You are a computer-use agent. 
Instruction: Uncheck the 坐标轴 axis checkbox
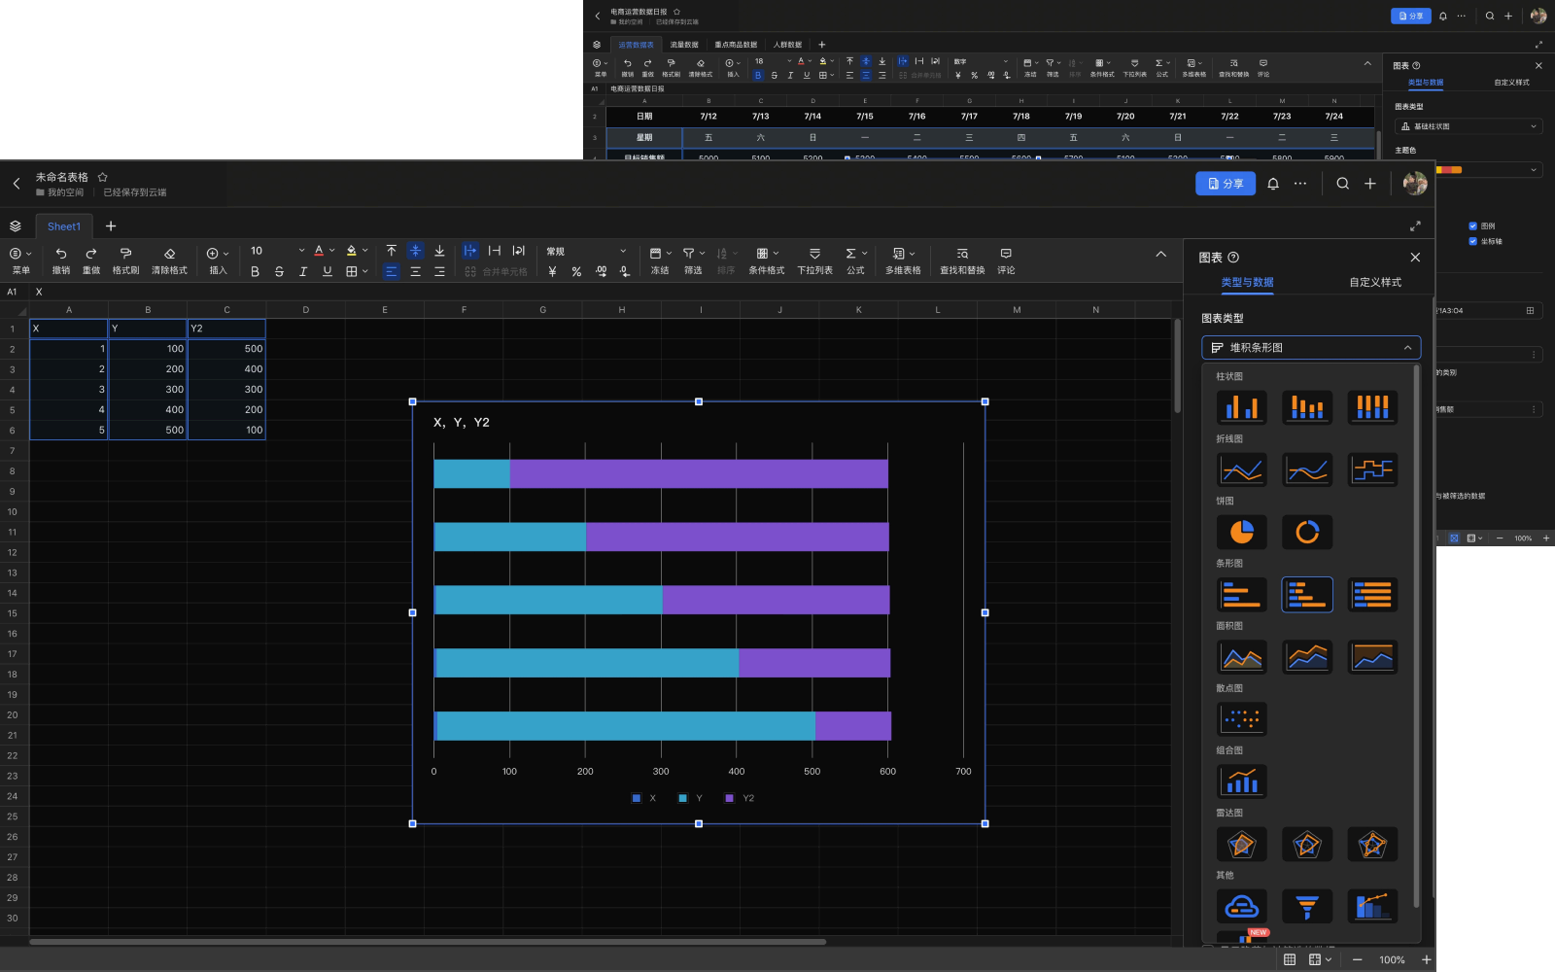pyautogui.click(x=1472, y=241)
